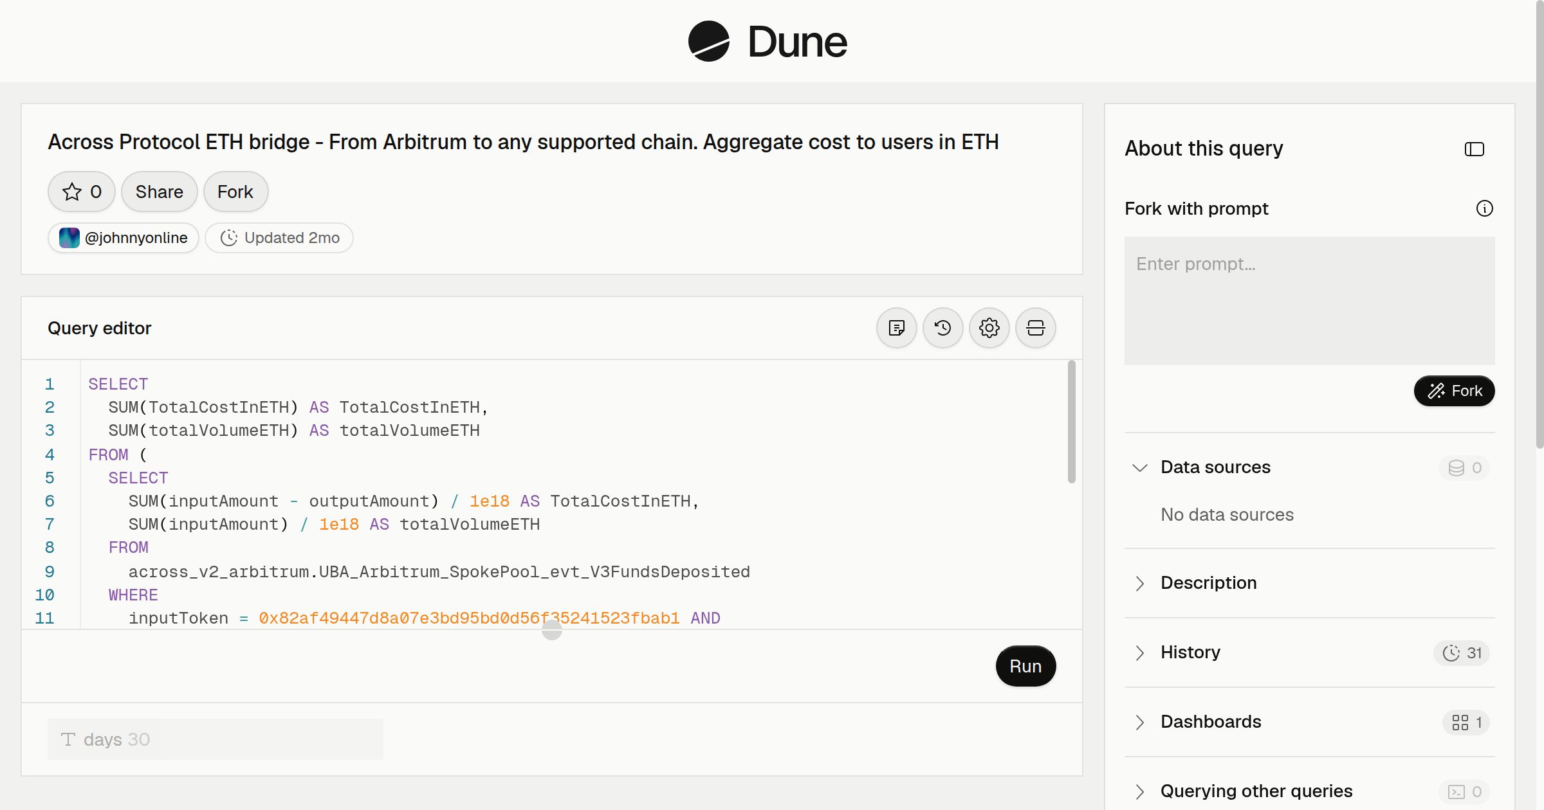Expand the History section
This screenshot has height=810, width=1544.
(x=1139, y=652)
